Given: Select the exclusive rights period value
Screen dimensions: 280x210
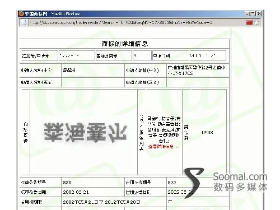Looking at the screenshot, I should point(101,202).
